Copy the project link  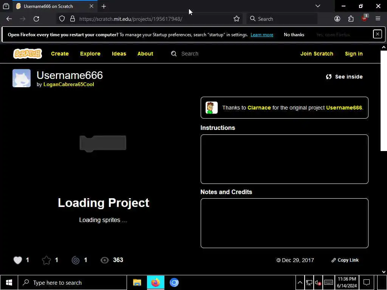(345, 260)
